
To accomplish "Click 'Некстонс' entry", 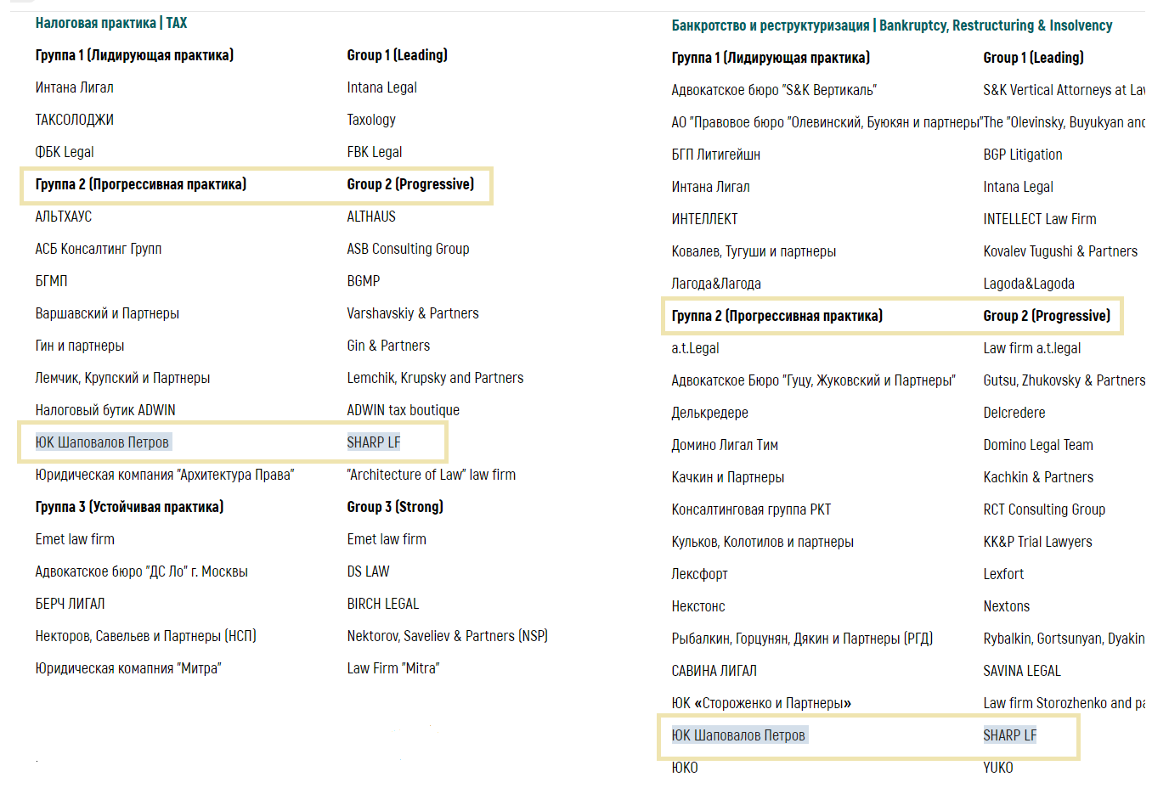I will pyautogui.click(x=698, y=606).
